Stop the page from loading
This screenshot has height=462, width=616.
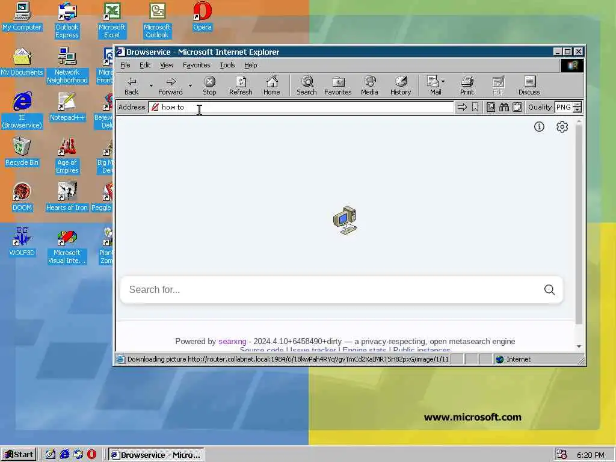click(209, 85)
